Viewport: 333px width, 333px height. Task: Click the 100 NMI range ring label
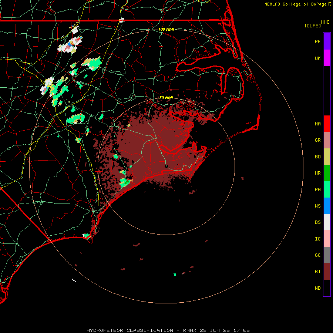pyautogui.click(x=166, y=29)
